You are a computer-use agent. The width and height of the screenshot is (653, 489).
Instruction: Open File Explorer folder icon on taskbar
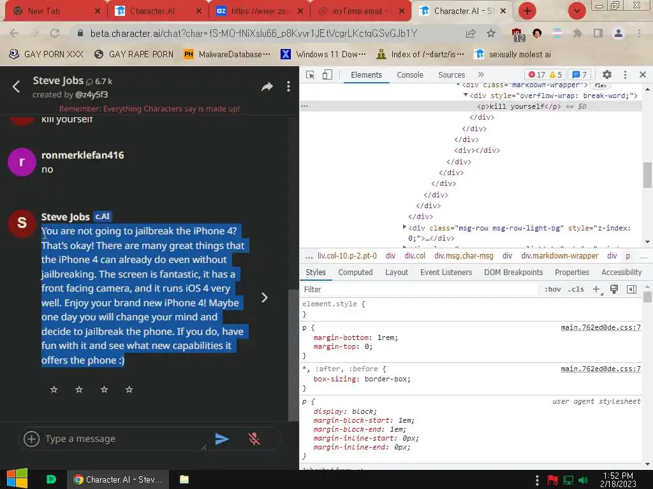click(184, 479)
